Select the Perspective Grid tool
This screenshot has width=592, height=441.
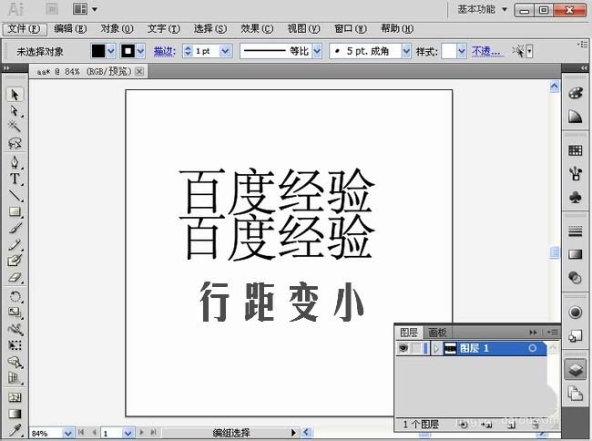[15, 378]
